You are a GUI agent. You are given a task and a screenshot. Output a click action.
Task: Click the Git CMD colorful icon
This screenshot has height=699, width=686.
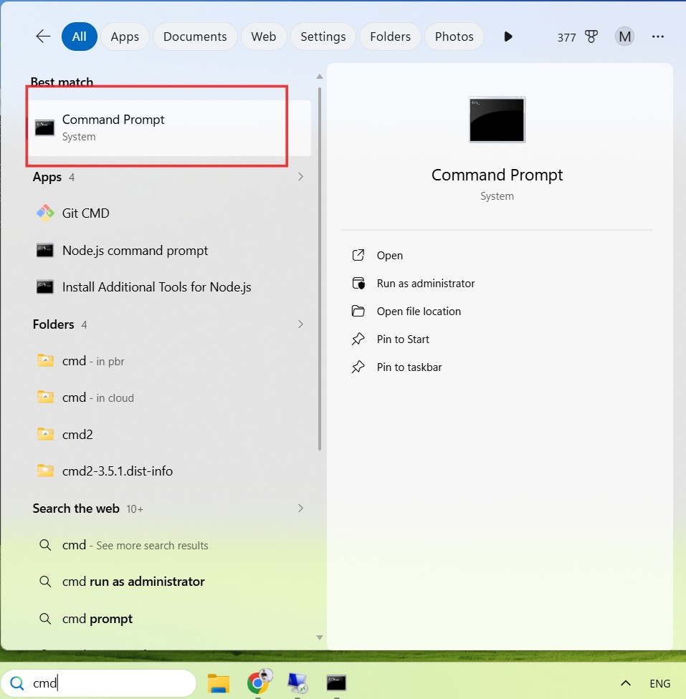pyautogui.click(x=45, y=213)
